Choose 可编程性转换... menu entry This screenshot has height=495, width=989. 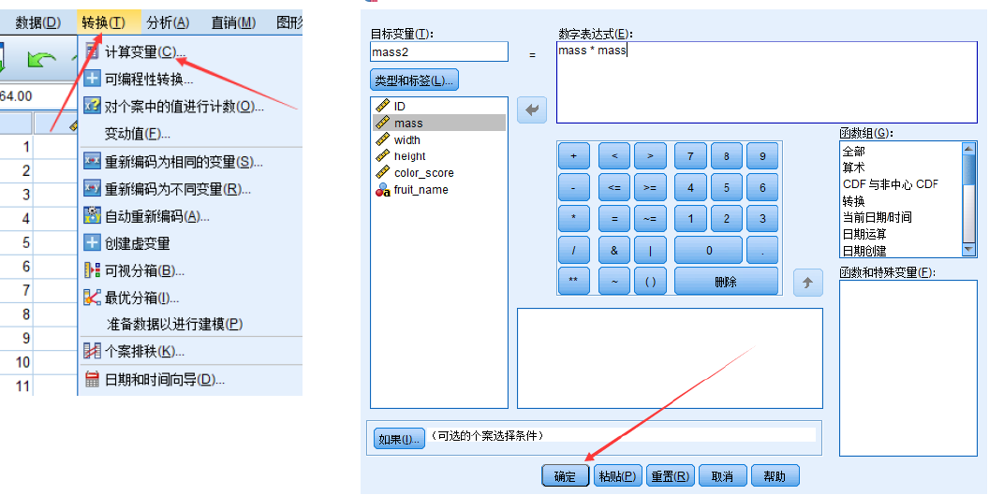click(149, 80)
